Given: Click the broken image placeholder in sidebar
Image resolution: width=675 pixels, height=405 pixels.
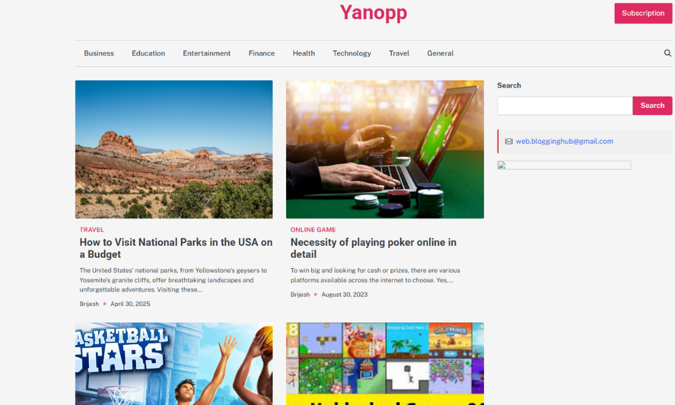Looking at the screenshot, I should (564, 165).
